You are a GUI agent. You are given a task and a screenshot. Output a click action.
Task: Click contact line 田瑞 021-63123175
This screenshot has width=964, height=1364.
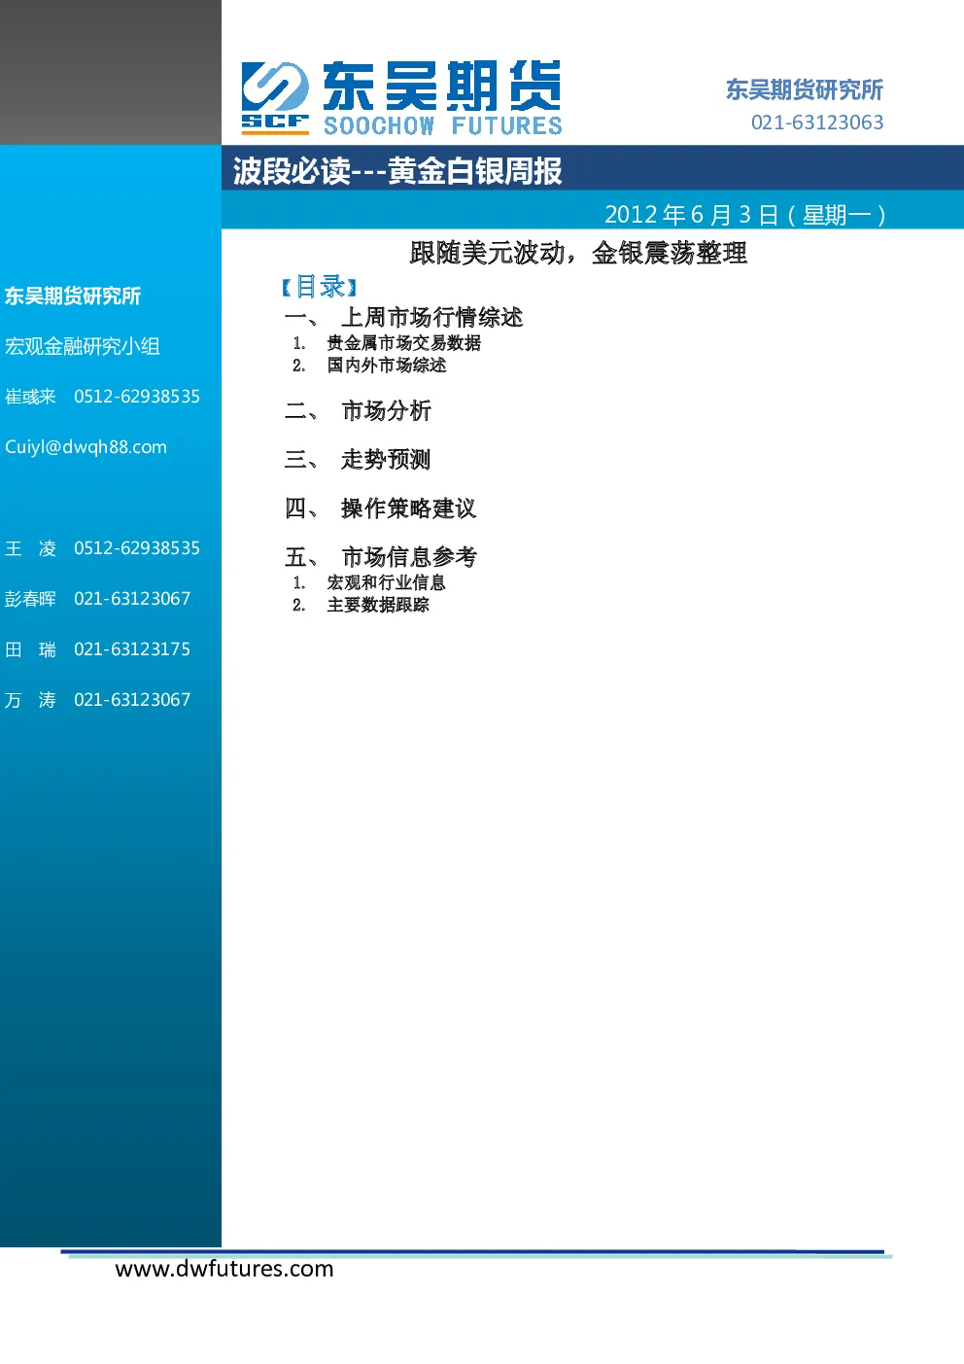(x=97, y=649)
